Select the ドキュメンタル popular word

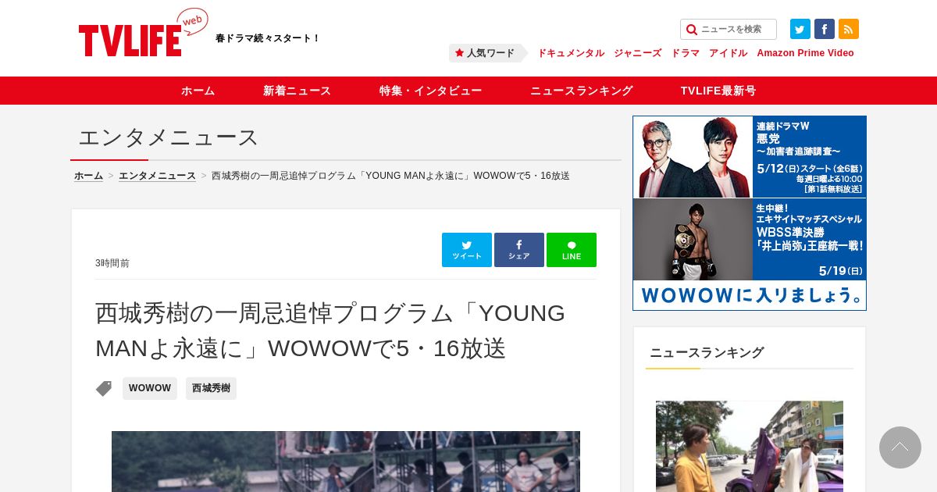click(x=571, y=53)
